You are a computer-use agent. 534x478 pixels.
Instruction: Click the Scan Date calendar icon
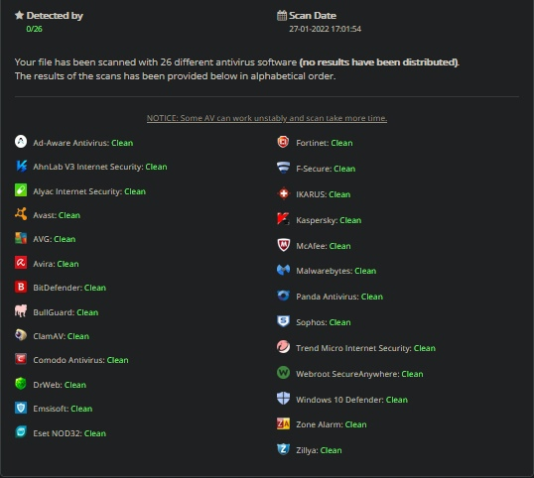tap(282, 15)
